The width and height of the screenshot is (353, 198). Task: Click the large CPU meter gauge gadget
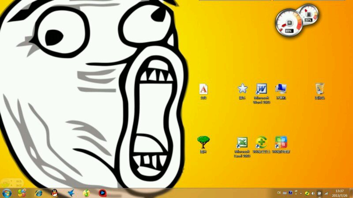click(x=289, y=23)
